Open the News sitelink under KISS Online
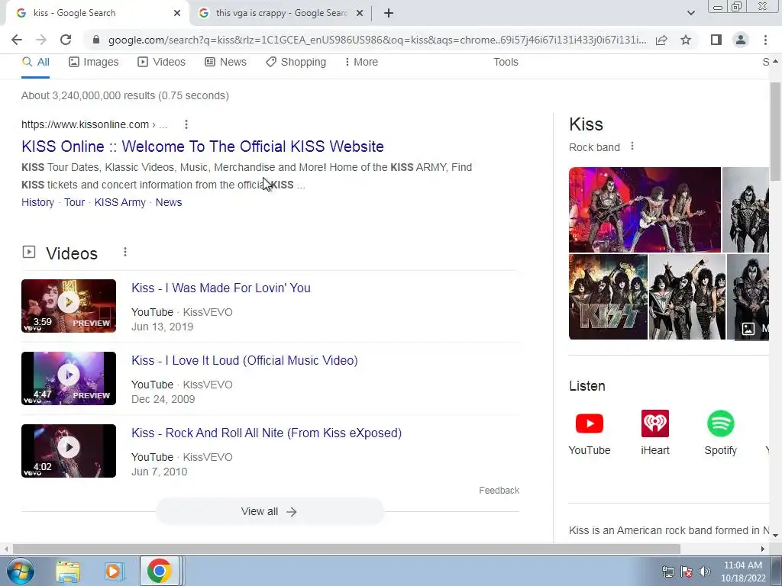The image size is (782, 586). coord(169,202)
